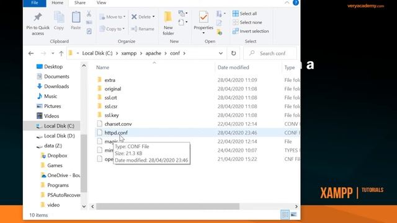Image resolution: width=397 pixels, height=223 pixels.
Task: Open file Properties
Action: [x=203, y=23]
